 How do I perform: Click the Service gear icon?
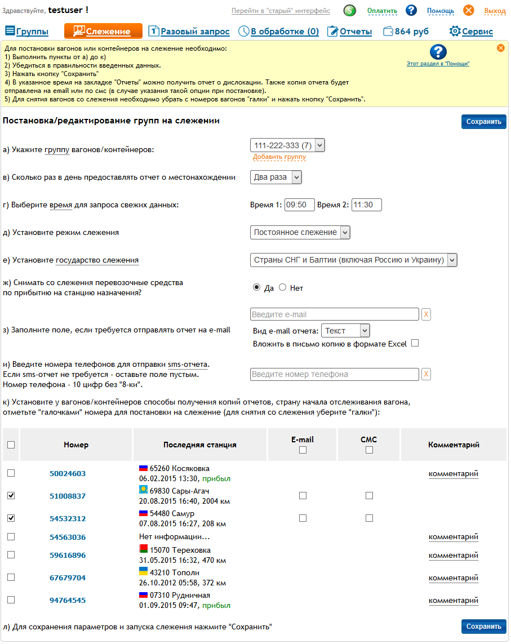[455, 32]
